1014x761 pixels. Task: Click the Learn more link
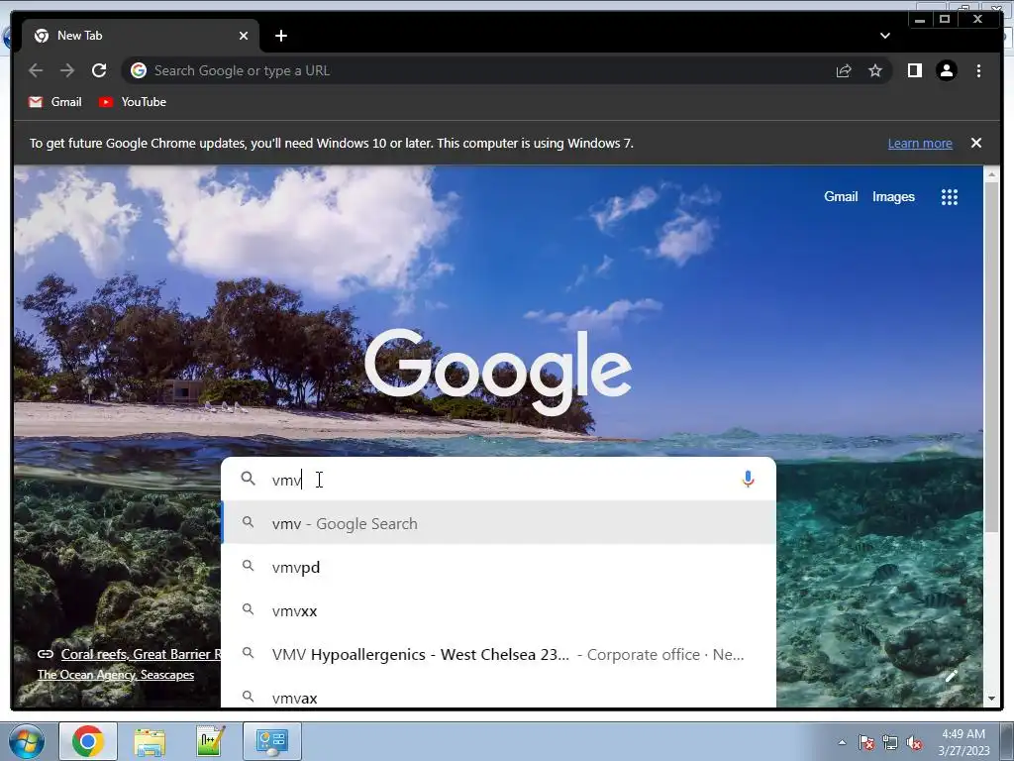(x=920, y=144)
